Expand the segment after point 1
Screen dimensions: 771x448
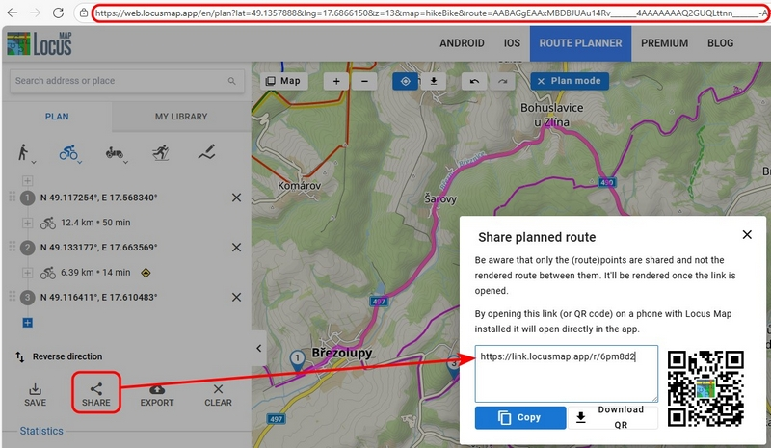coord(28,224)
